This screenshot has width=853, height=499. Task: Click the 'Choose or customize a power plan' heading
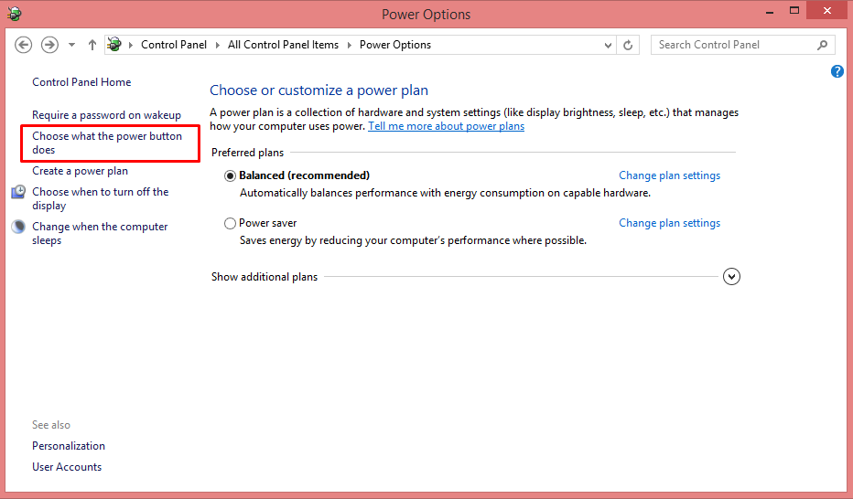[319, 90]
